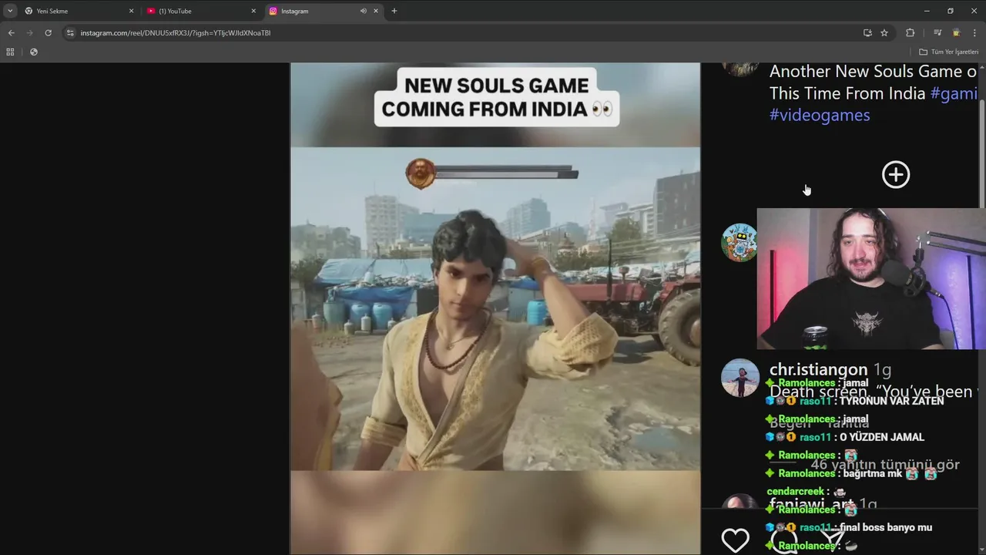Open the install app icon in address bar
The image size is (986, 555).
(867, 33)
